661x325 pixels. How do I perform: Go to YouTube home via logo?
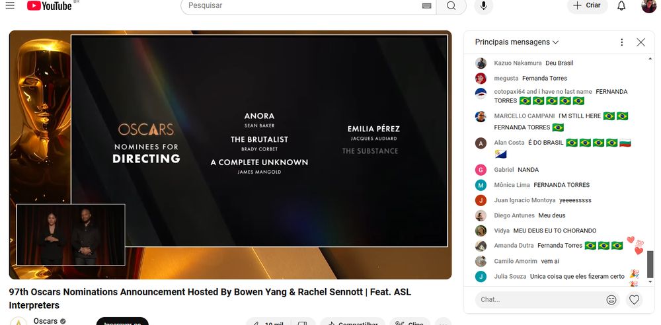tap(50, 5)
